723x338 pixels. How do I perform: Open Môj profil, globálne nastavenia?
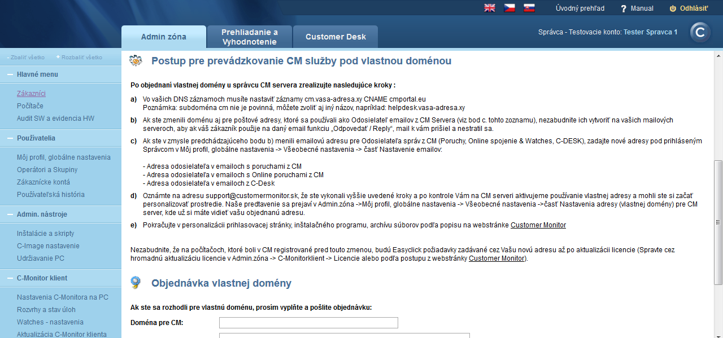(64, 157)
